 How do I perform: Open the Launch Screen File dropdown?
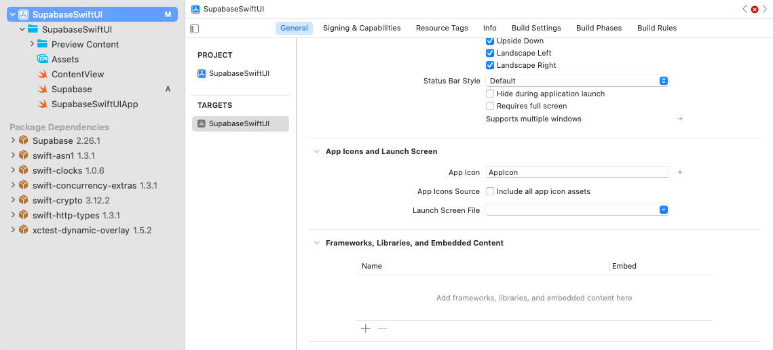coord(578,210)
